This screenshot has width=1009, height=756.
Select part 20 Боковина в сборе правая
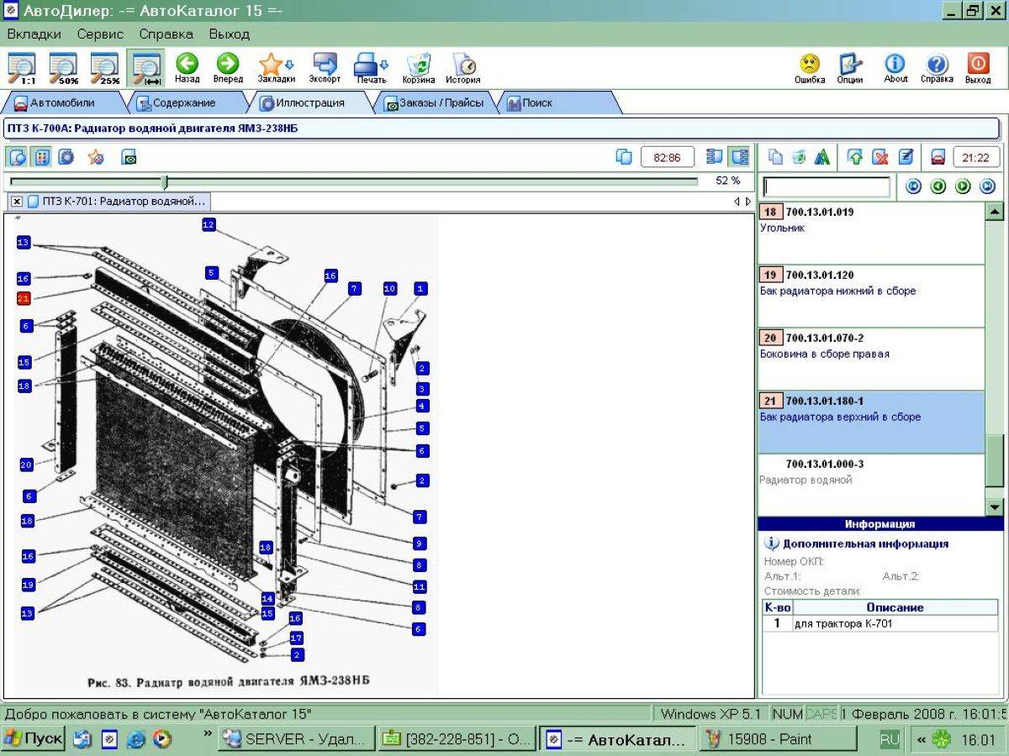tap(871, 359)
